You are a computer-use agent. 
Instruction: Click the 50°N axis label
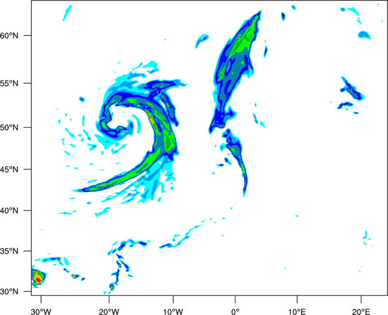click(x=9, y=127)
